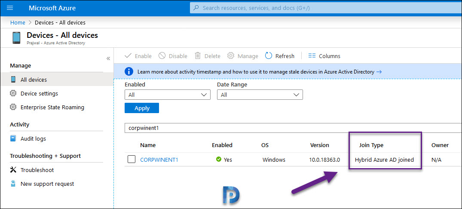This screenshot has width=462, height=209.
Task: Sort by the Version column header
Action: coord(320,145)
